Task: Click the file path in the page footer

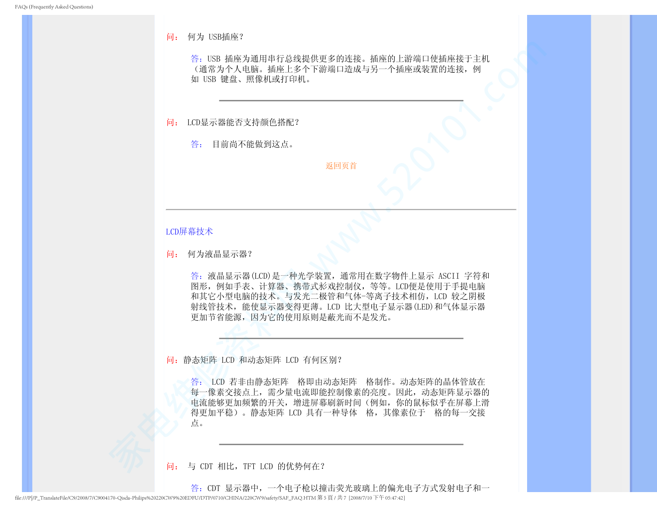Action: pos(165,498)
